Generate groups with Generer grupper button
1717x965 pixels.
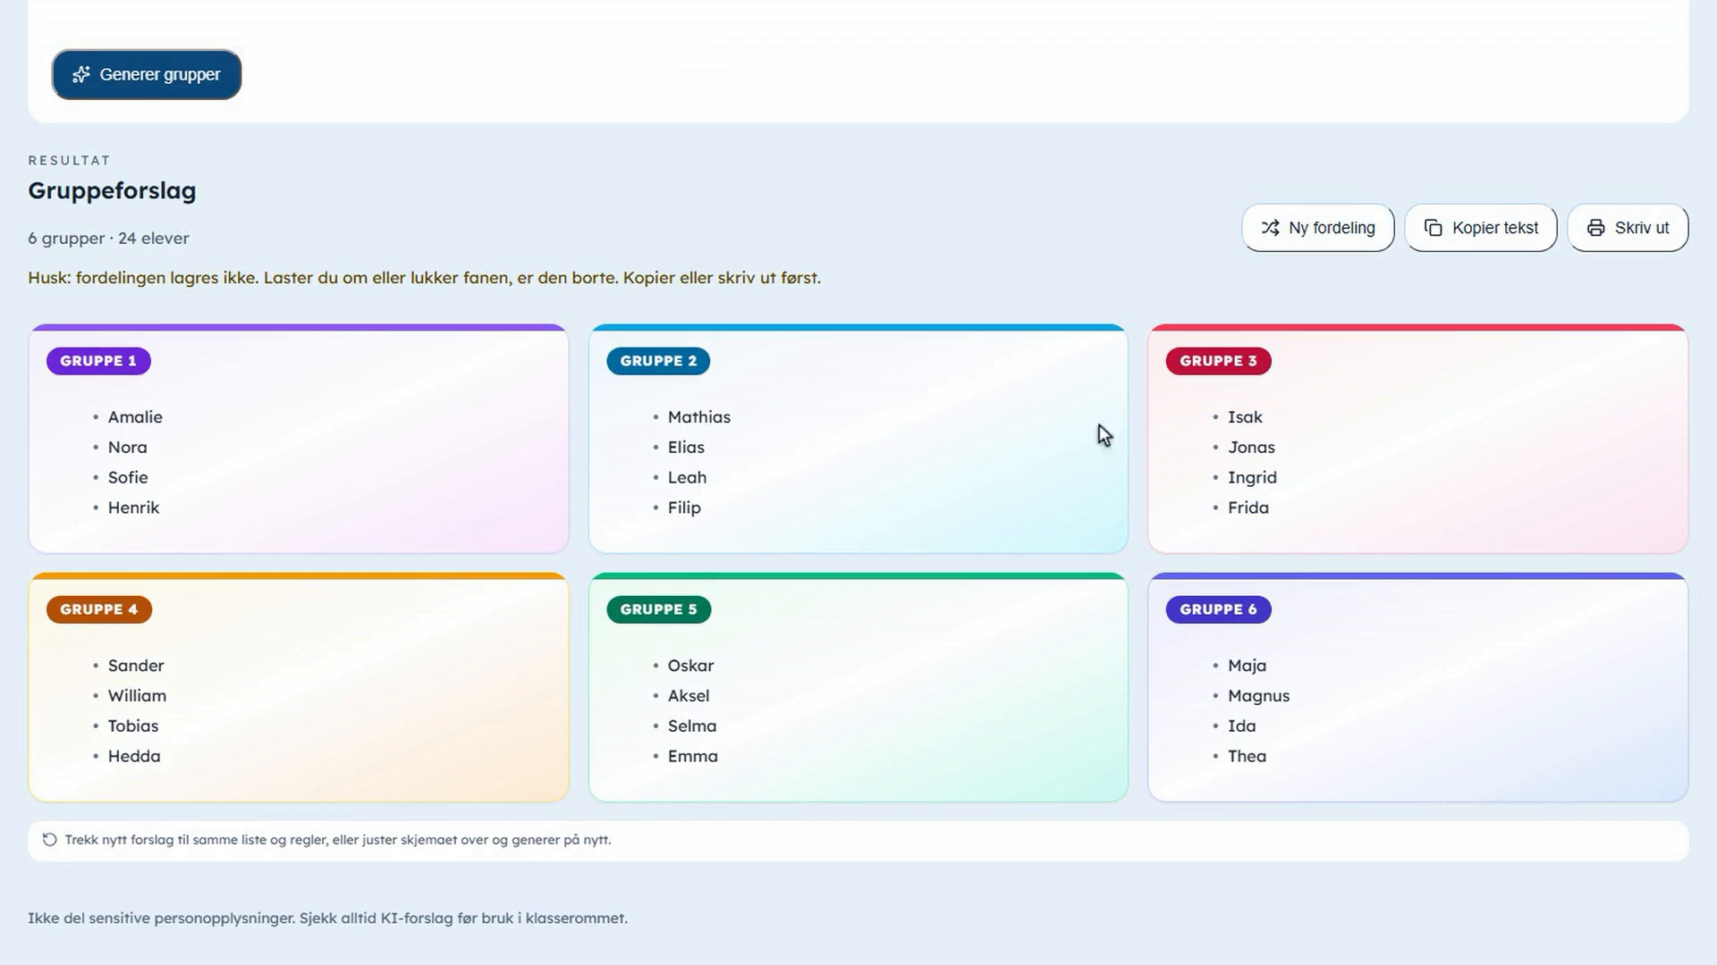pyautogui.click(x=147, y=74)
